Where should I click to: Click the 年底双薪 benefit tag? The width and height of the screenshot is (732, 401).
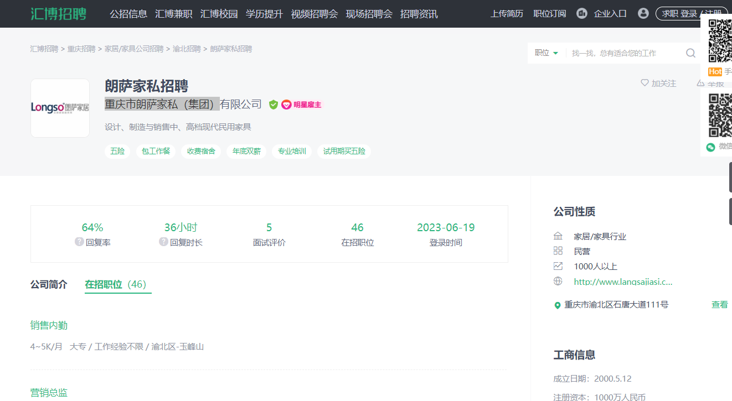pyautogui.click(x=246, y=151)
